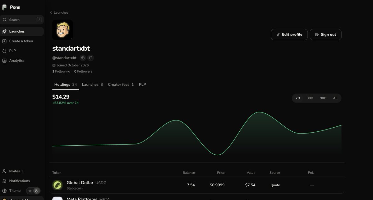
Task: View the 1 Following list
Action: tap(61, 71)
